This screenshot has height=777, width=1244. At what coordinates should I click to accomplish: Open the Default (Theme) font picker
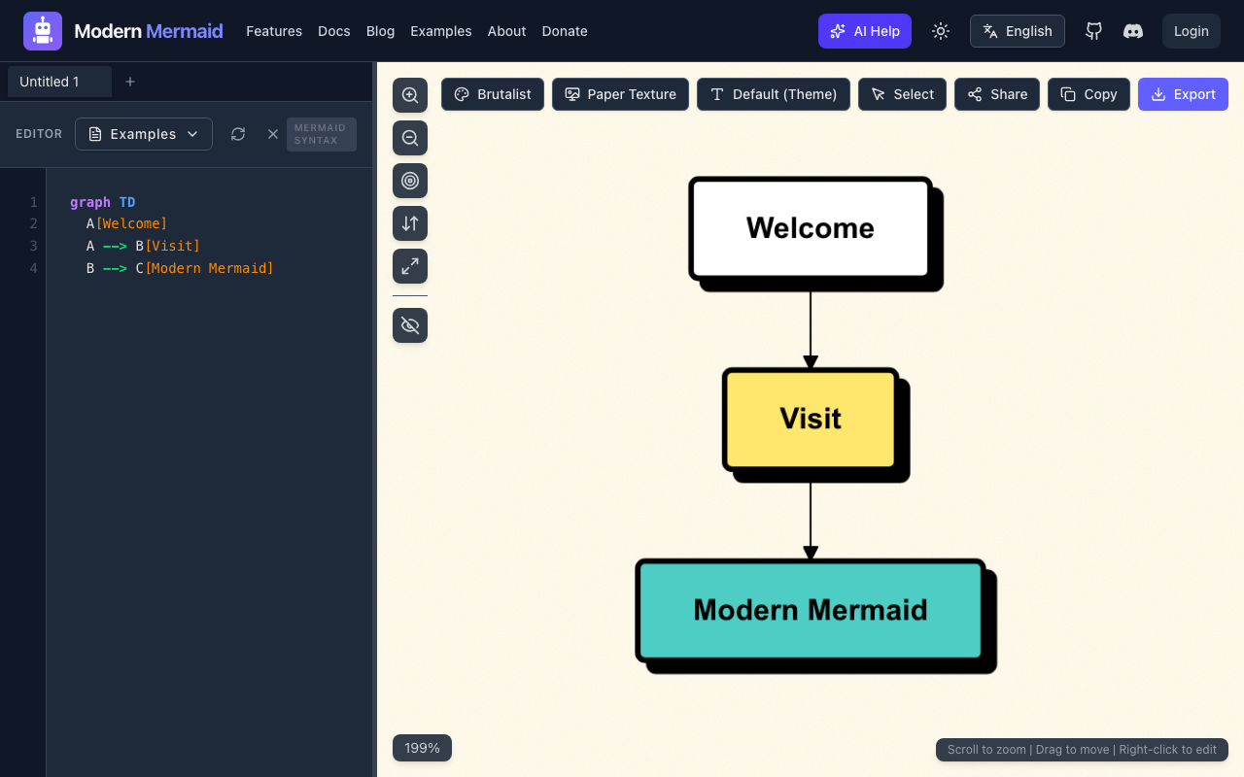click(x=774, y=94)
